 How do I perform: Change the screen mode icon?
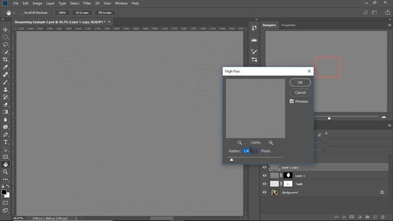tap(6, 211)
